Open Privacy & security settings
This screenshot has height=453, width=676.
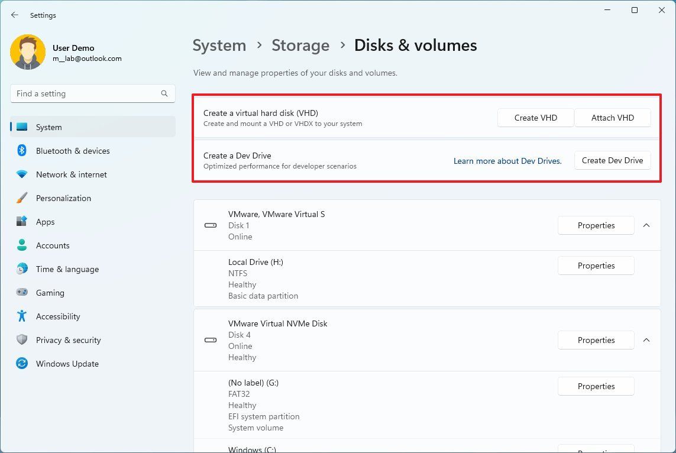pyautogui.click(x=68, y=340)
